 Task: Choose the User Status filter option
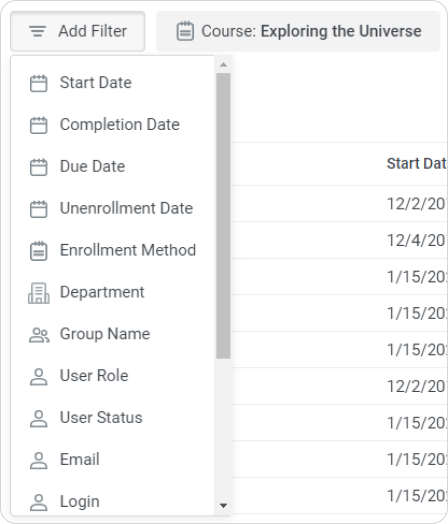pos(101,418)
